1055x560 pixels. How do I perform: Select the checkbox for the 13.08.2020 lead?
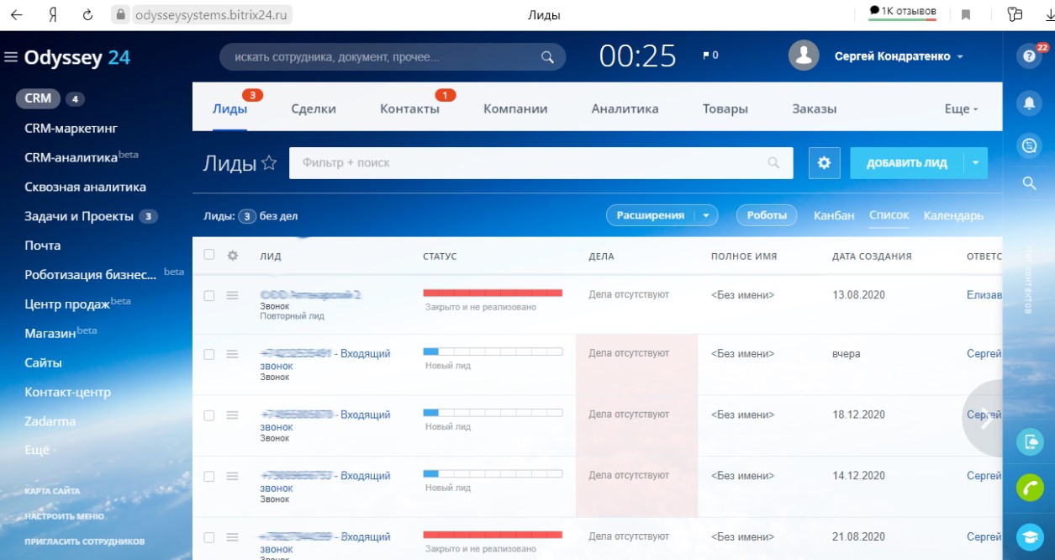[x=209, y=296]
